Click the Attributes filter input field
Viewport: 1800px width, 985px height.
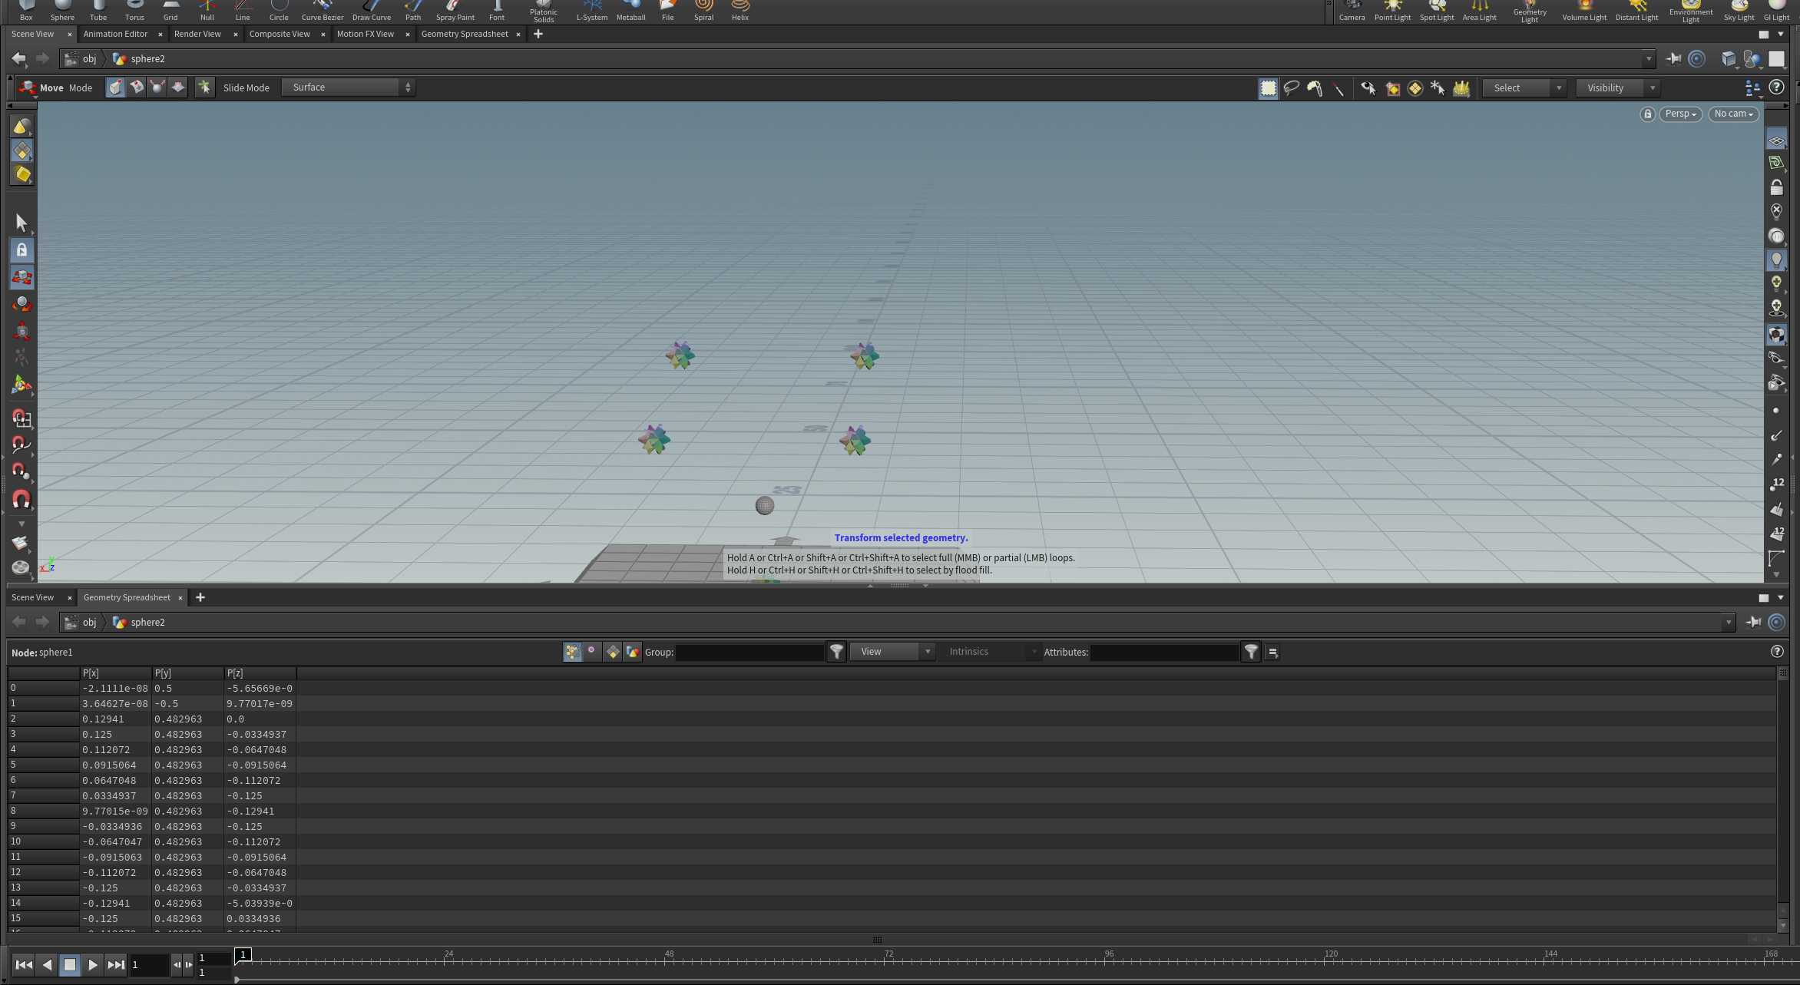coord(1163,653)
